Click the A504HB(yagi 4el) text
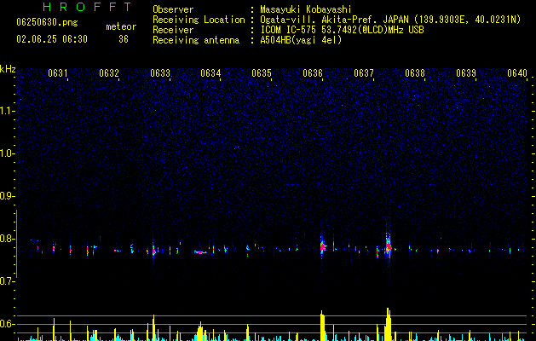The height and width of the screenshot is (341, 536). [301, 40]
